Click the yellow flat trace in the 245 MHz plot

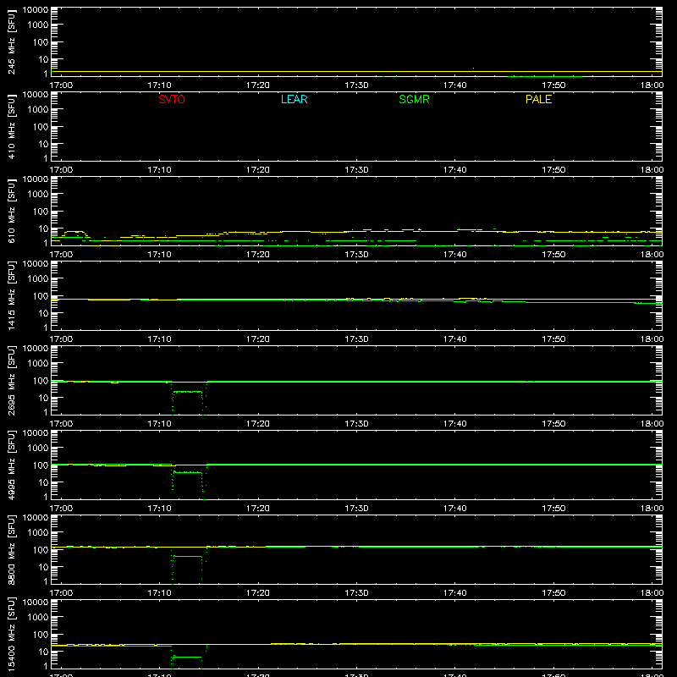[x=356, y=72]
